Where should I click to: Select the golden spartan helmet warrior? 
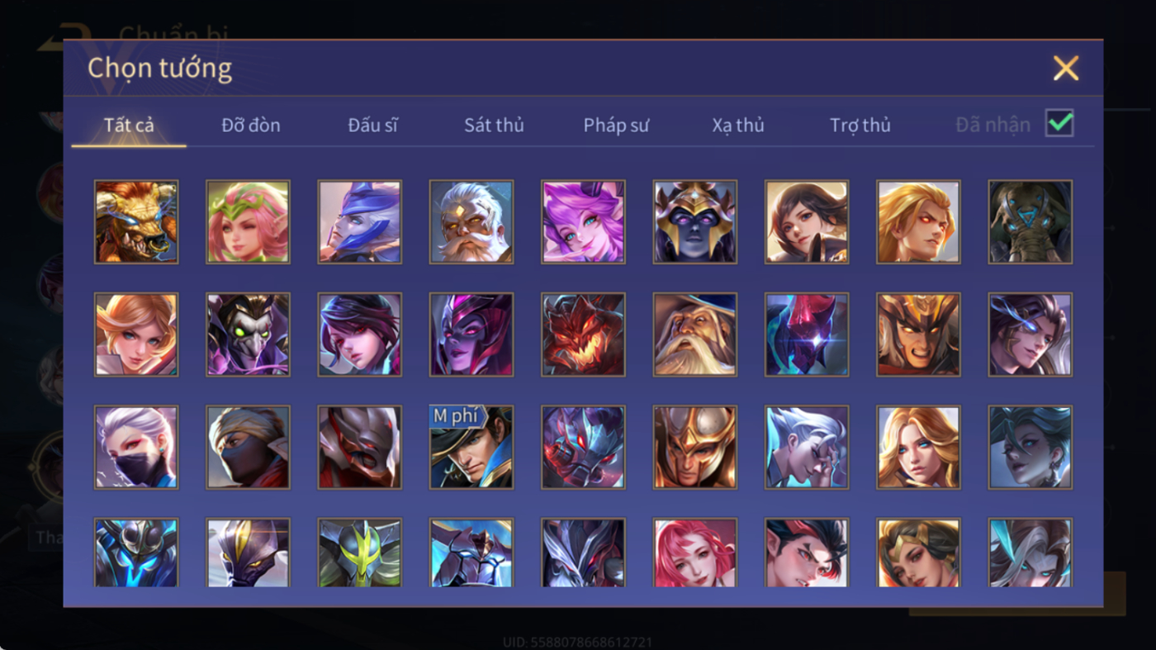click(x=695, y=447)
